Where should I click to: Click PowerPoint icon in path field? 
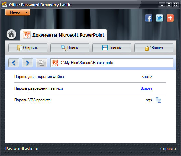click(55, 63)
